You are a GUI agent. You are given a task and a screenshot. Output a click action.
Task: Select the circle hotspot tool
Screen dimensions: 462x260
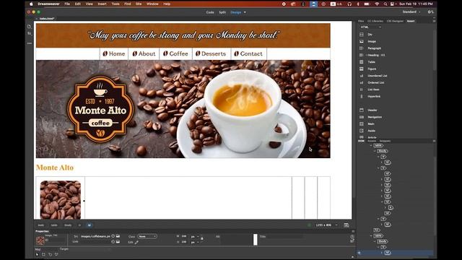click(50, 254)
